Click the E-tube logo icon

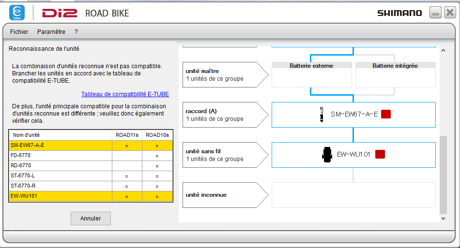point(17,13)
